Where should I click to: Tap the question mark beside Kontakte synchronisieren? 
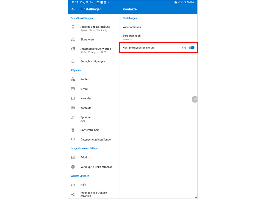pos(184,47)
